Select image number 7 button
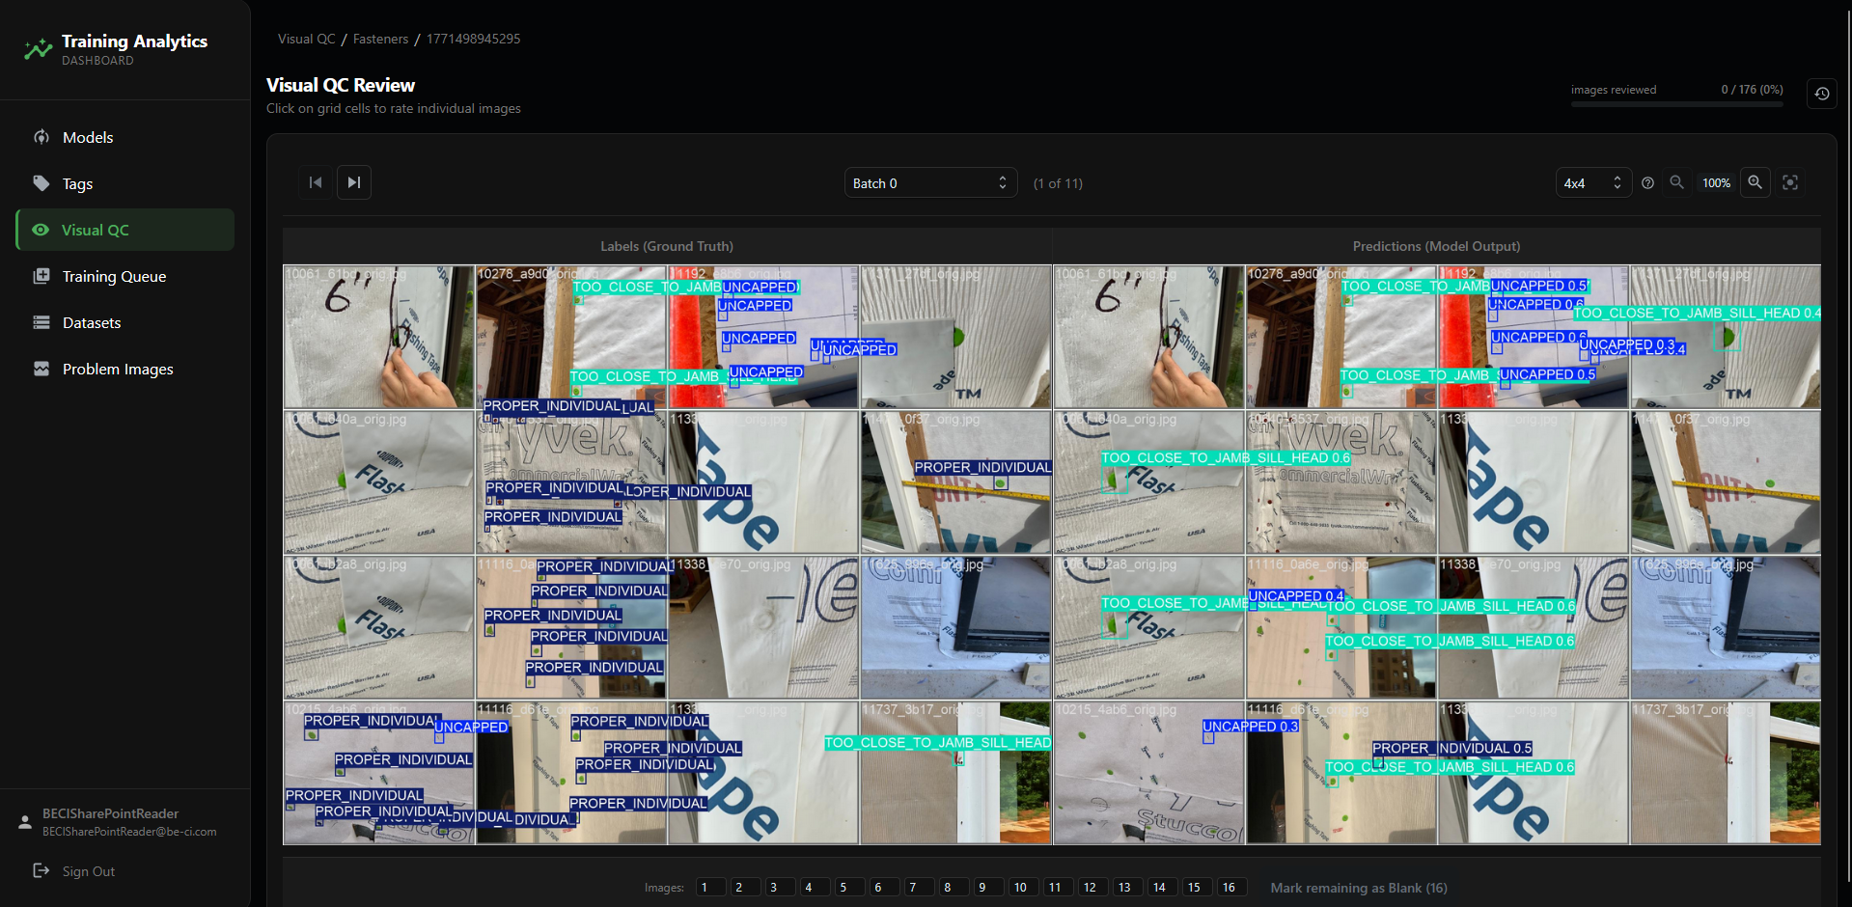Screen dimensions: 1852x907 tap(919, 888)
